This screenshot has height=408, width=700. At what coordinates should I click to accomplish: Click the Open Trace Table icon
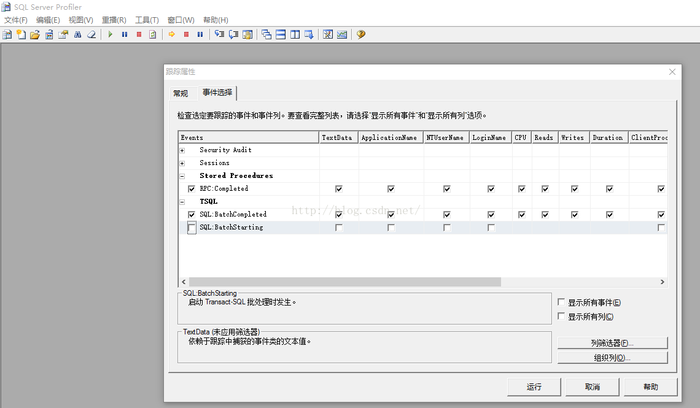tap(49, 34)
